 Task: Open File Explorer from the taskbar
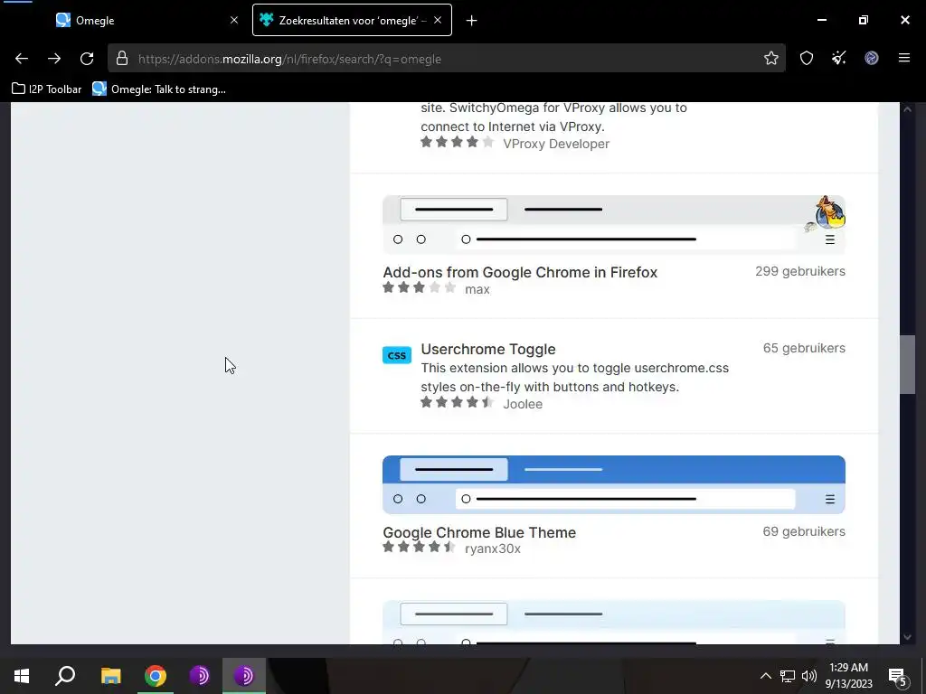click(110, 676)
